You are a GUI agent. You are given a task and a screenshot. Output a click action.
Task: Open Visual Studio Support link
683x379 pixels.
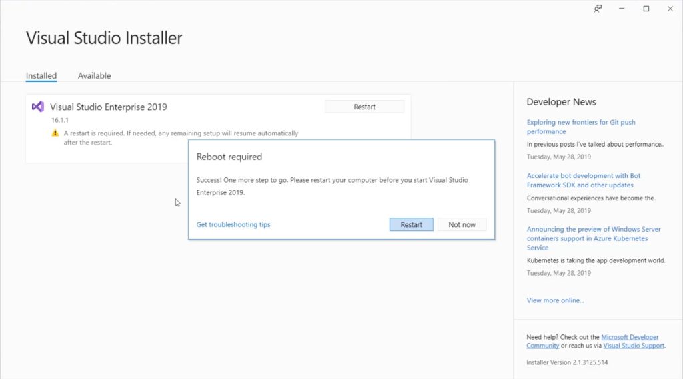634,346
